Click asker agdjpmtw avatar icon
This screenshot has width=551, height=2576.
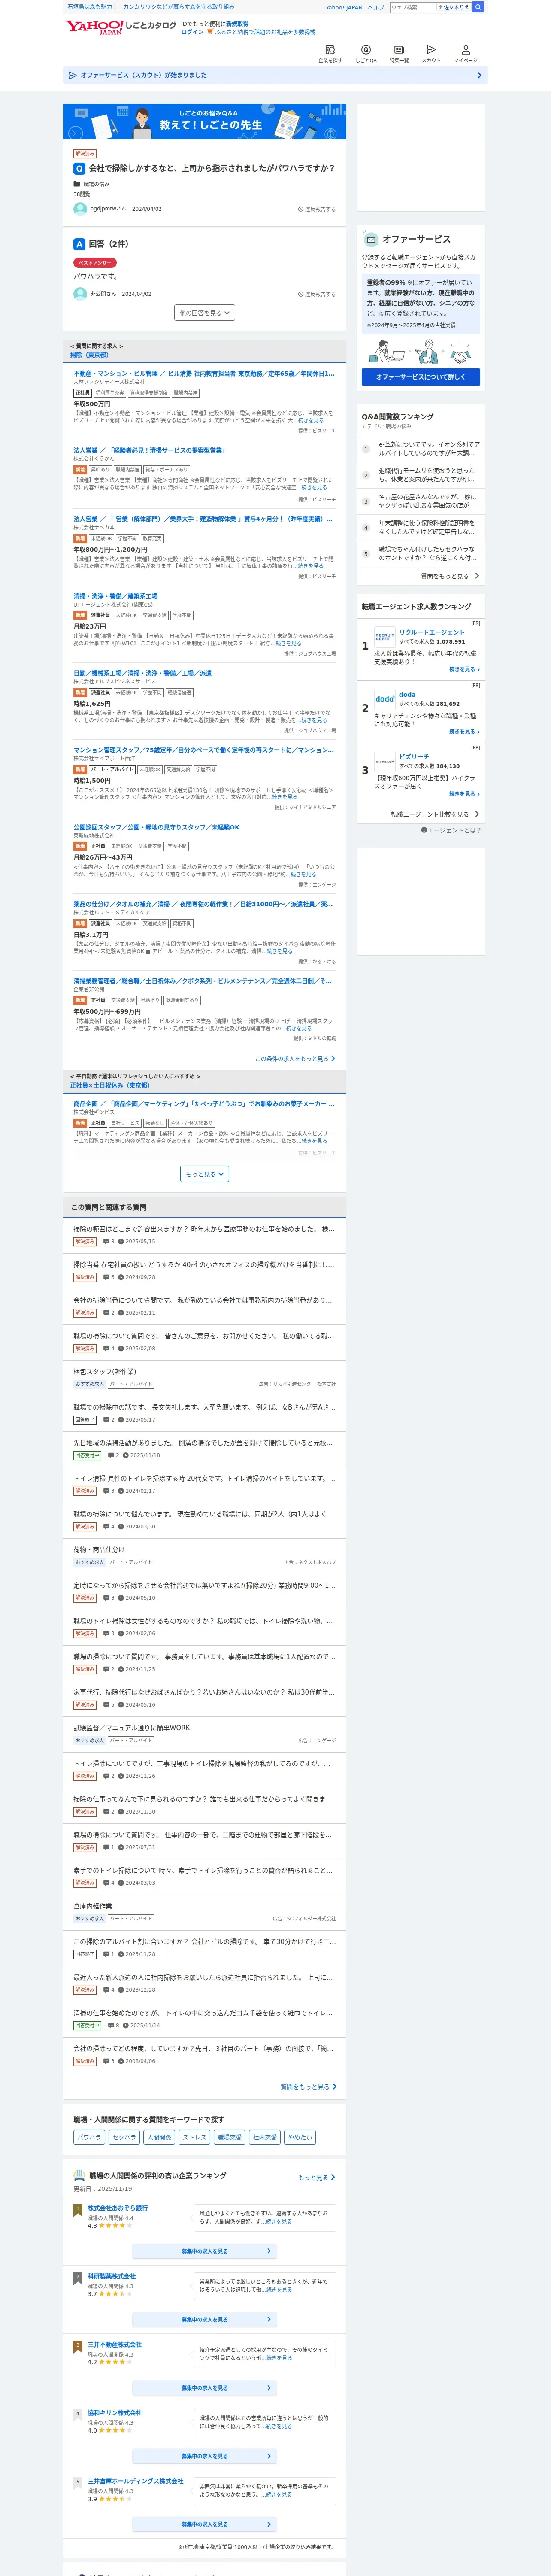point(80,209)
